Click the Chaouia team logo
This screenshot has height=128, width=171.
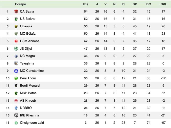click(x=16, y=26)
